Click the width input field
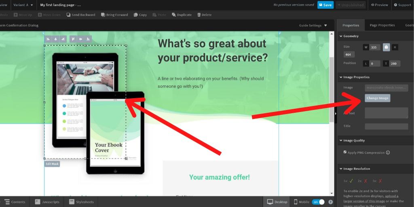Viewport: 414px width, 207px height. (x=374, y=48)
